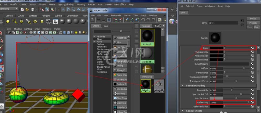Click the Rearrange Graph icon in Hypershade
This screenshot has width=261, height=113.
(132, 20)
